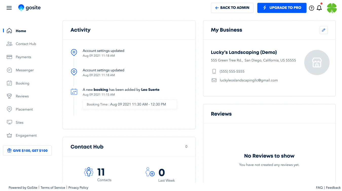Click the Booking calendar icon

tap(9, 83)
